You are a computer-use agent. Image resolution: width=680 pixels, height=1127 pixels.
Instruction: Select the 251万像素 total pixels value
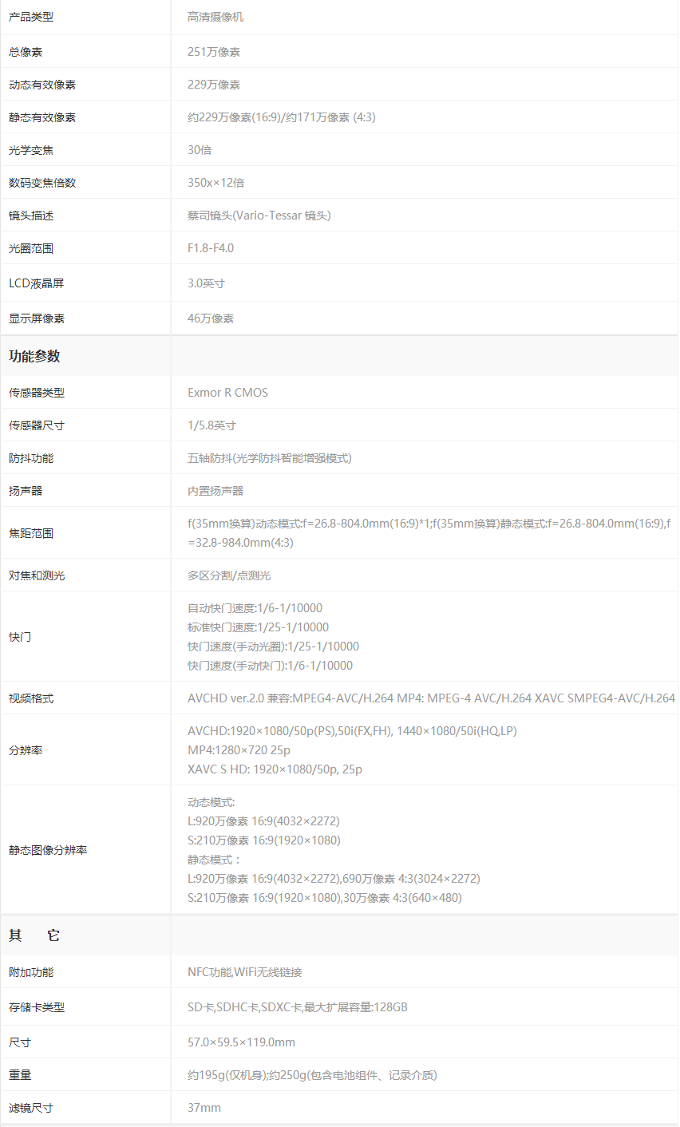tap(214, 52)
